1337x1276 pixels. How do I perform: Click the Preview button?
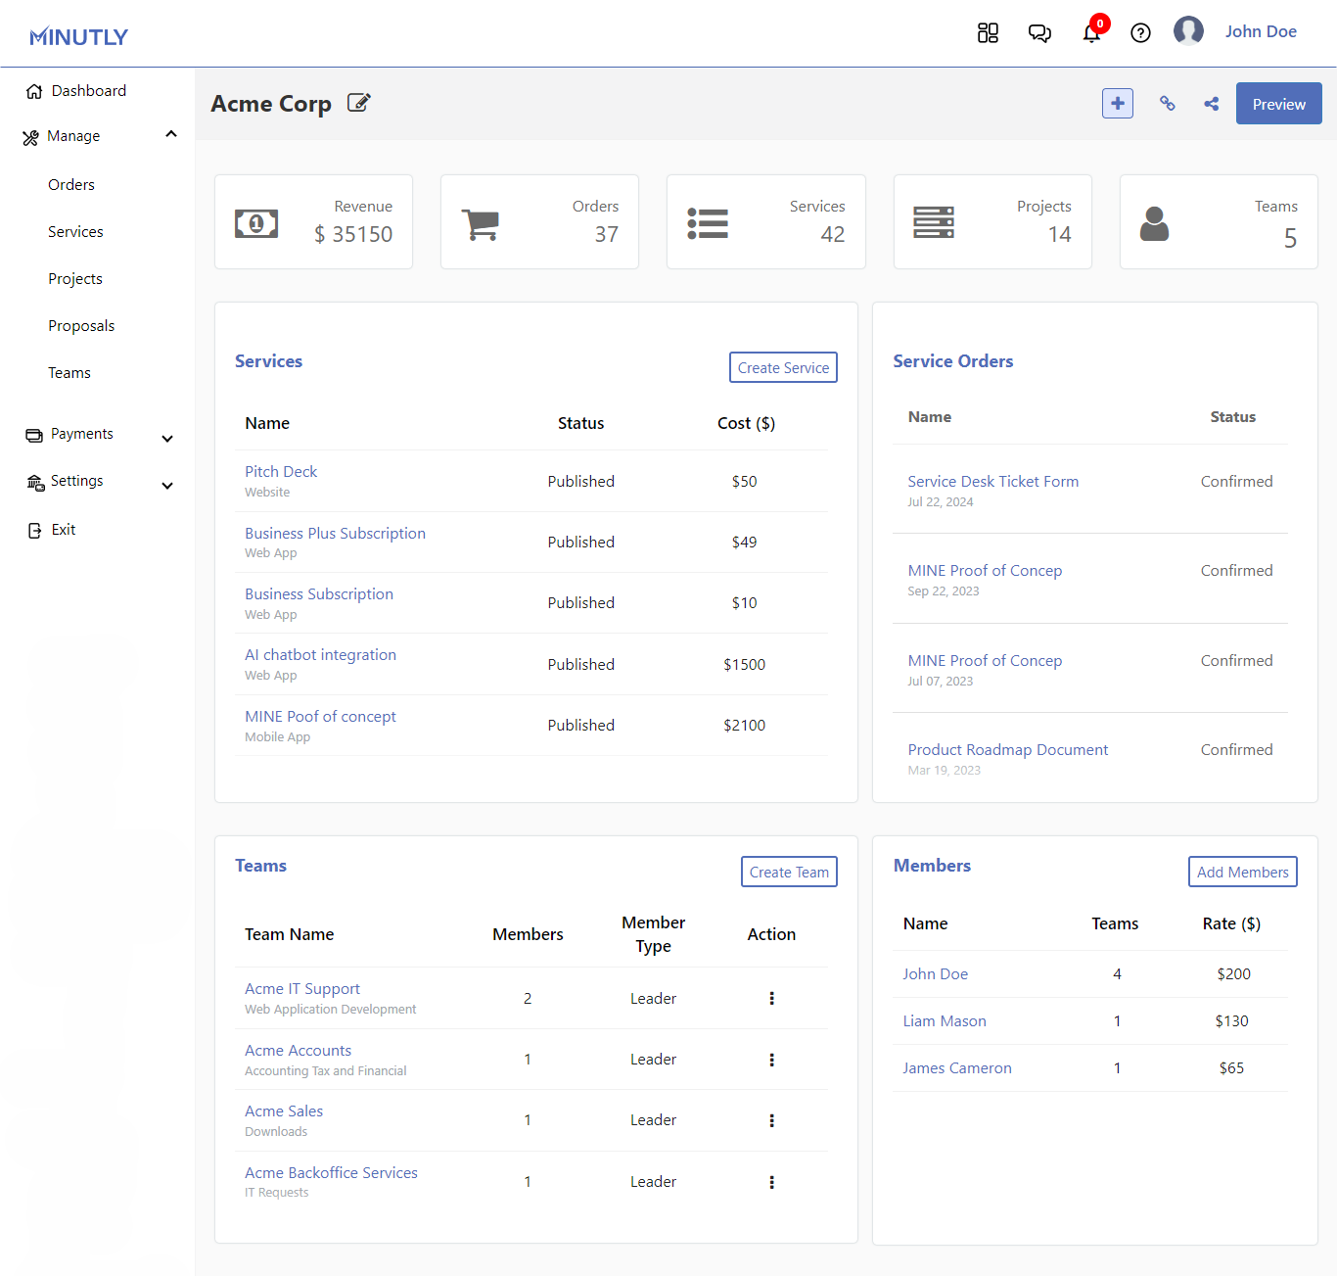1278,104
